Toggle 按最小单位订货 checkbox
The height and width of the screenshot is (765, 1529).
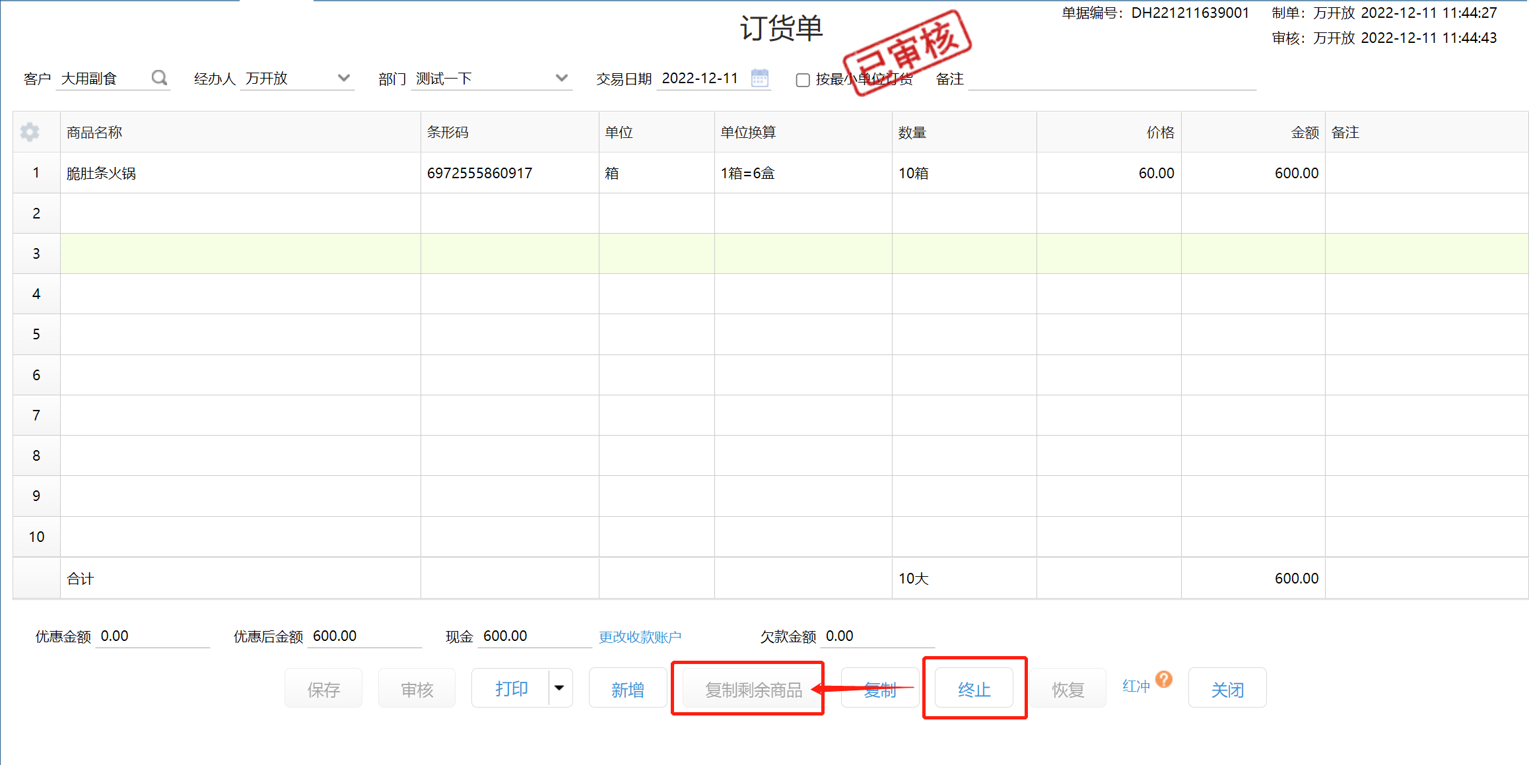(803, 80)
